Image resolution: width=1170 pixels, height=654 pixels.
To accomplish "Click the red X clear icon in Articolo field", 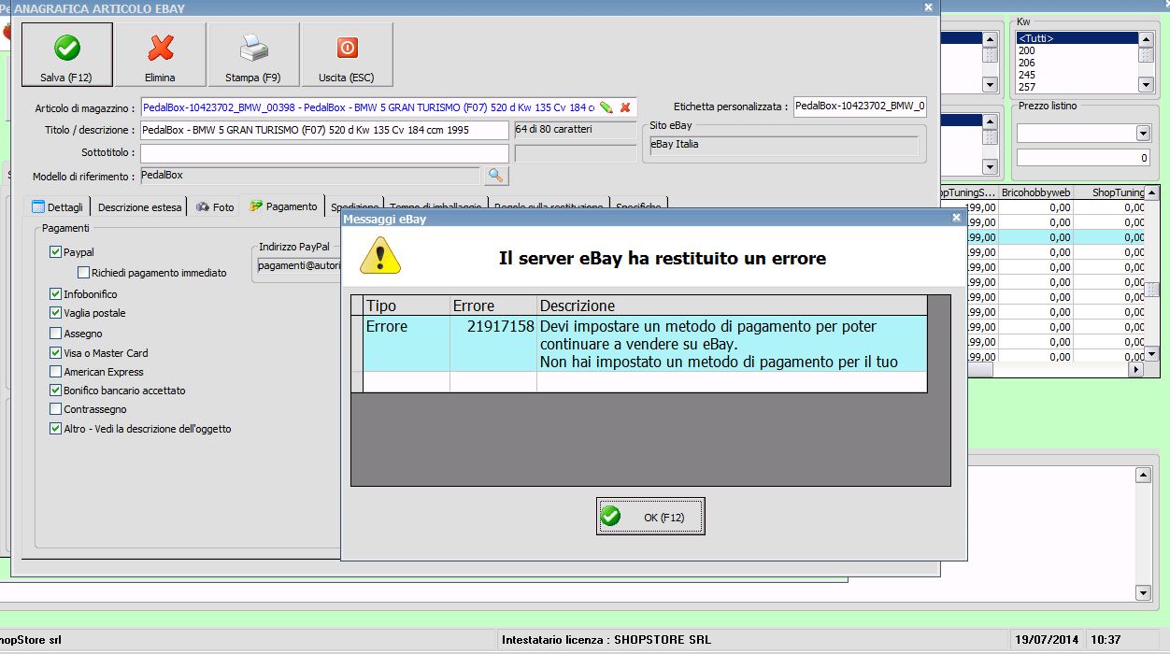I will pos(625,107).
